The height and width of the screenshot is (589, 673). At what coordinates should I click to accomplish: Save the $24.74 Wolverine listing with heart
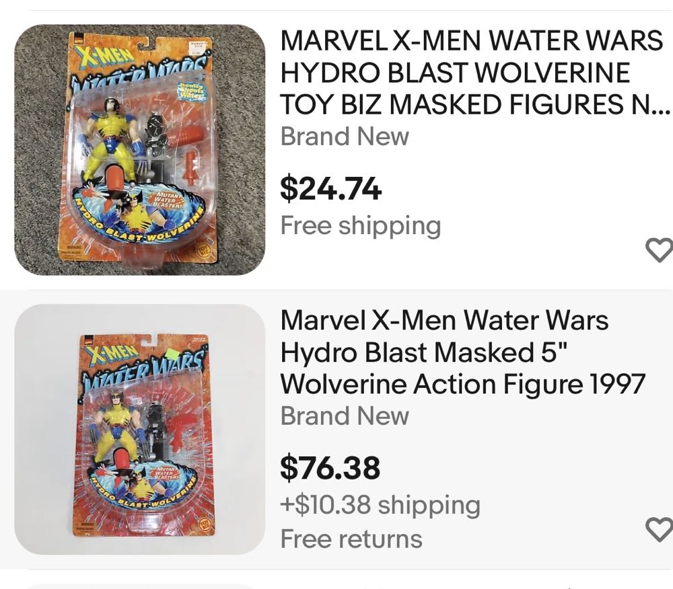659,250
